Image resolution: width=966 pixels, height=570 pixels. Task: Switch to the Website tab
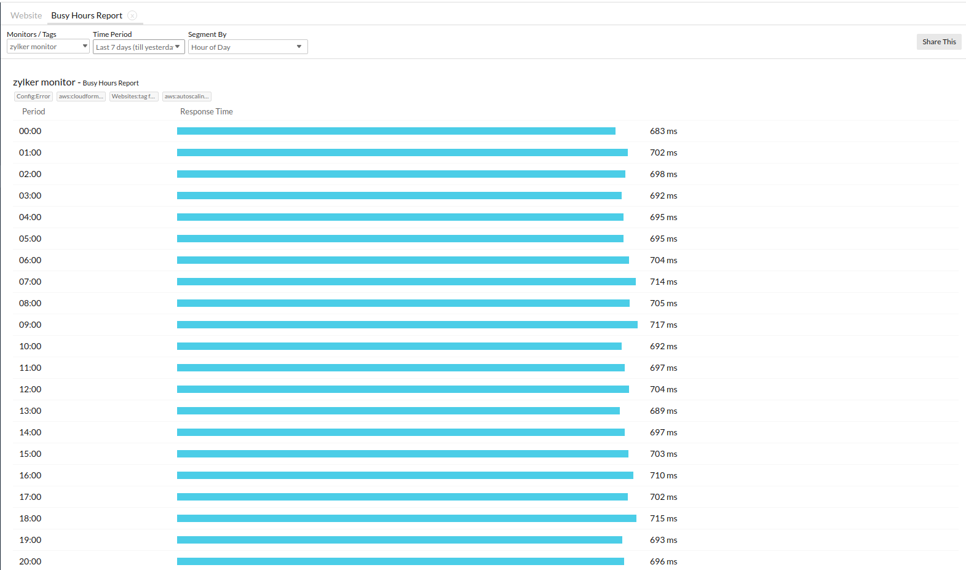(x=26, y=15)
